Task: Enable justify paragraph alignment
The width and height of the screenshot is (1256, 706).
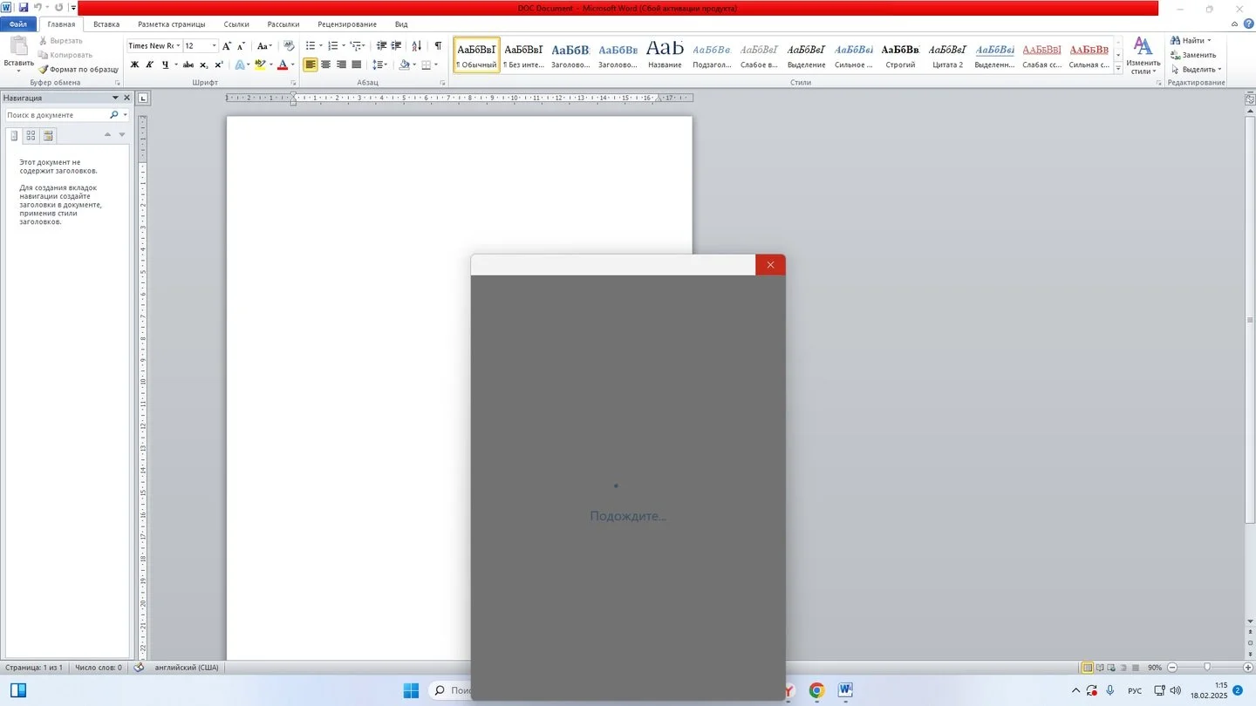Action: (x=356, y=64)
